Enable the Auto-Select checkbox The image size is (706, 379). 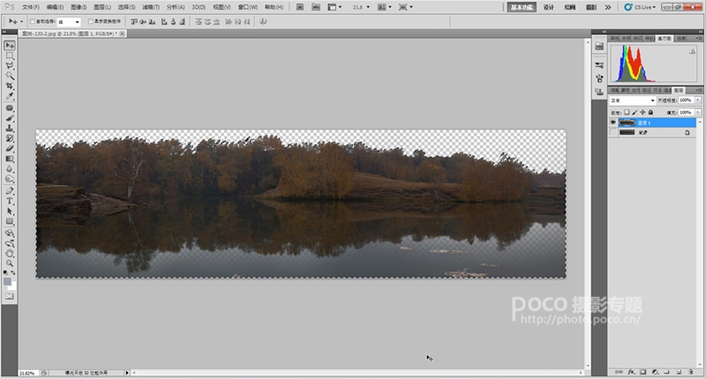32,21
